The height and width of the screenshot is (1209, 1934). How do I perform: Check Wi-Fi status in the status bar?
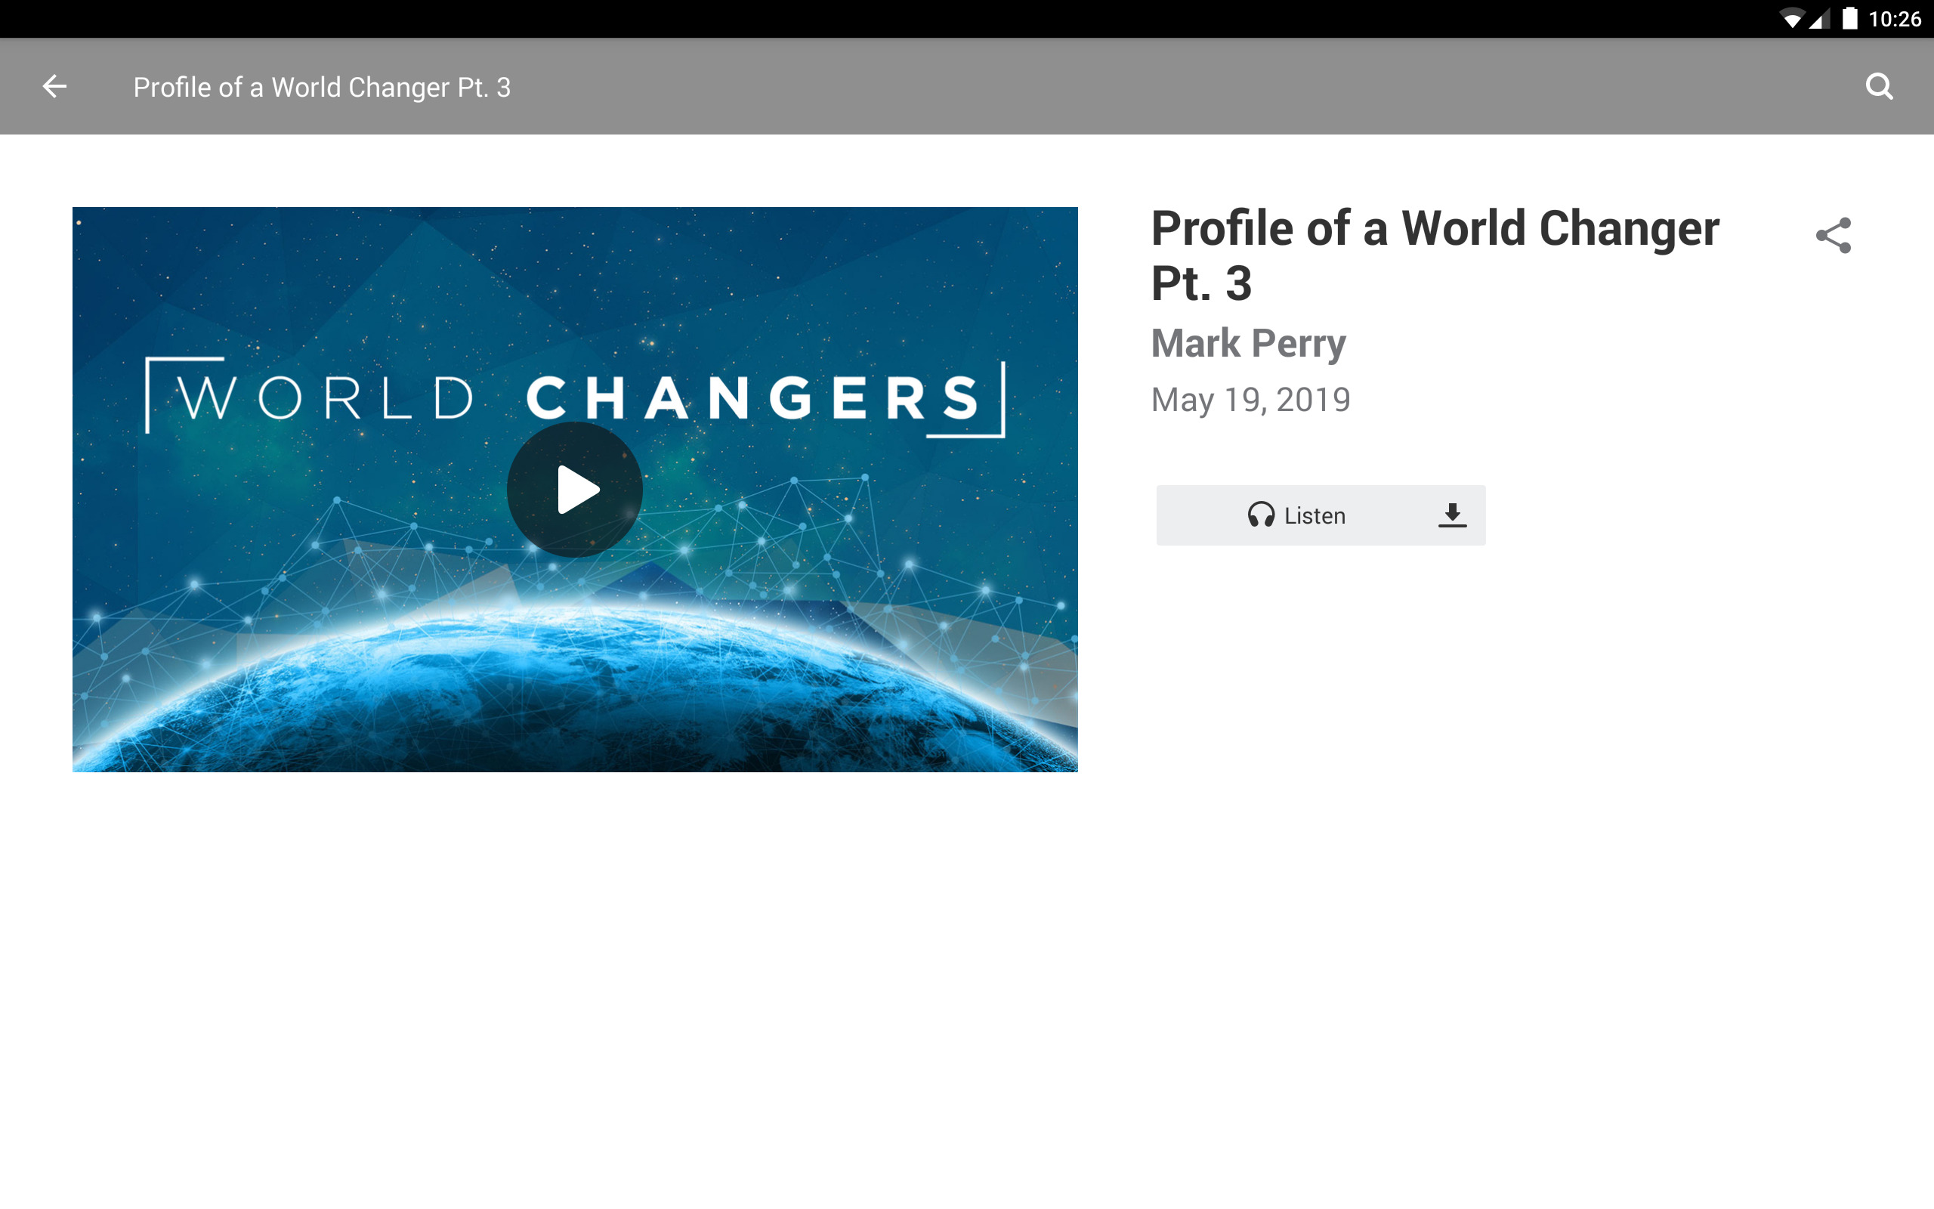(x=1793, y=20)
